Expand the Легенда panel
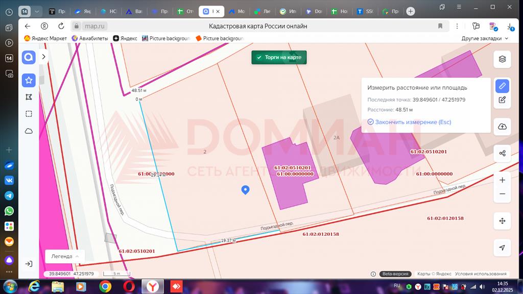Screen dimensions: 523x294 [64, 256]
